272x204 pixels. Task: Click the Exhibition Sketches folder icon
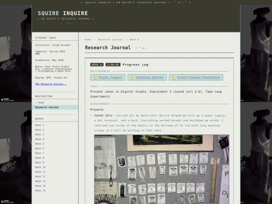pyautogui.click(x=132, y=78)
